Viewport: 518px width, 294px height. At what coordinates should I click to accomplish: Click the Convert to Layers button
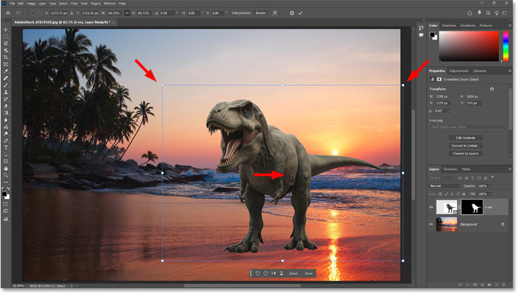click(x=465, y=154)
